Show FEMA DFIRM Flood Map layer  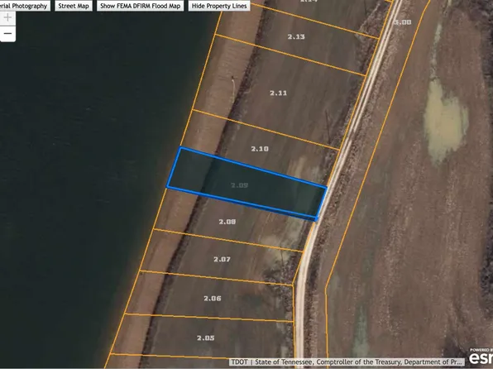click(x=141, y=6)
